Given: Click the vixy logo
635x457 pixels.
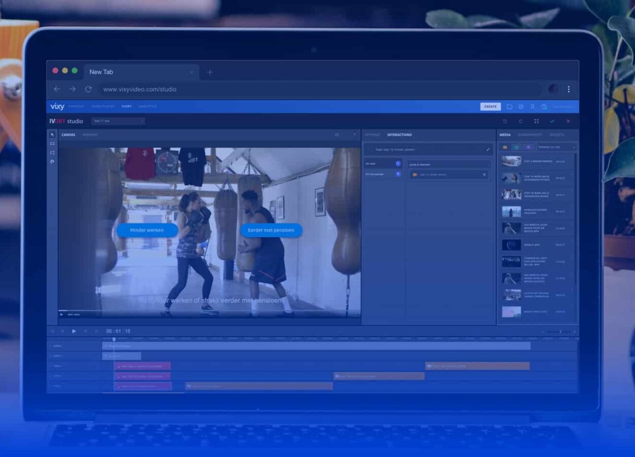Looking at the screenshot, I should pyautogui.click(x=57, y=106).
